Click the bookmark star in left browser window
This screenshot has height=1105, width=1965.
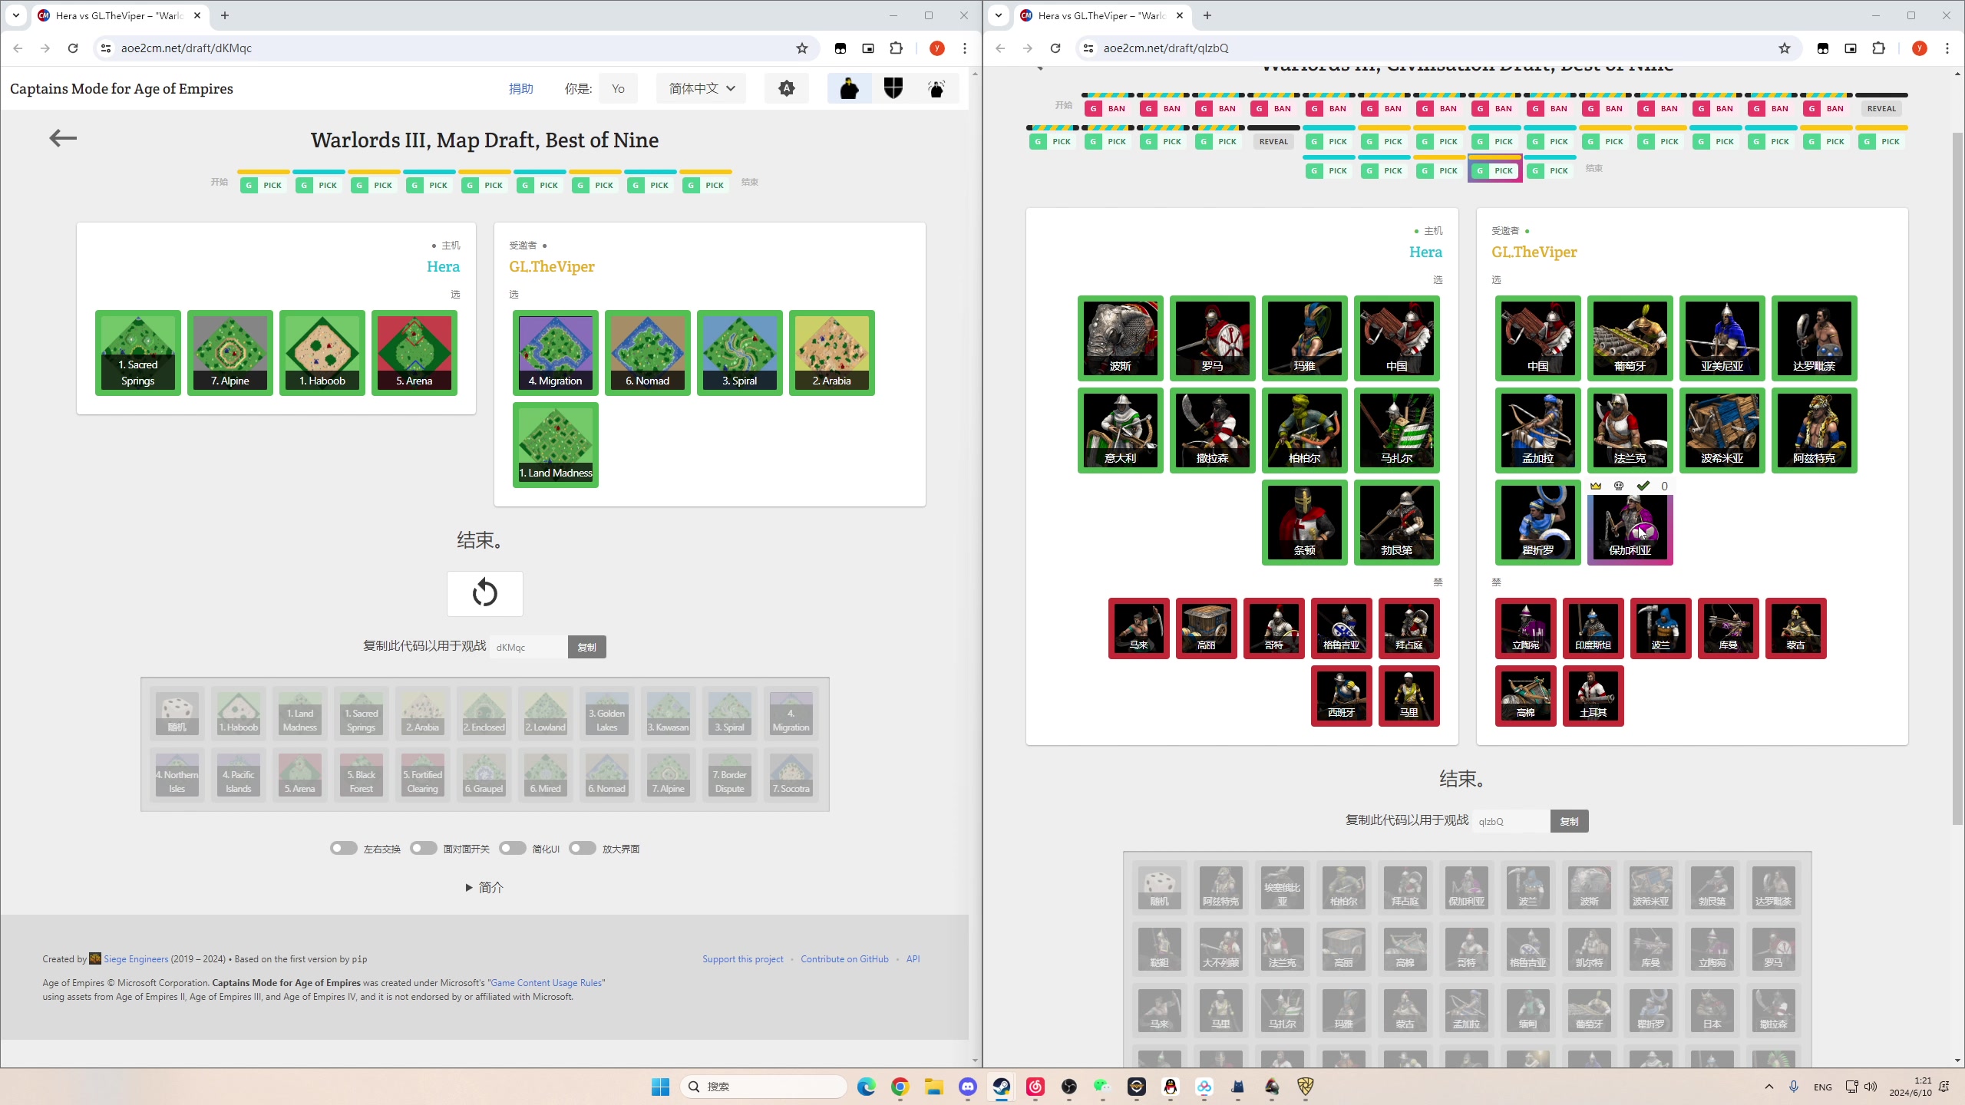click(802, 48)
